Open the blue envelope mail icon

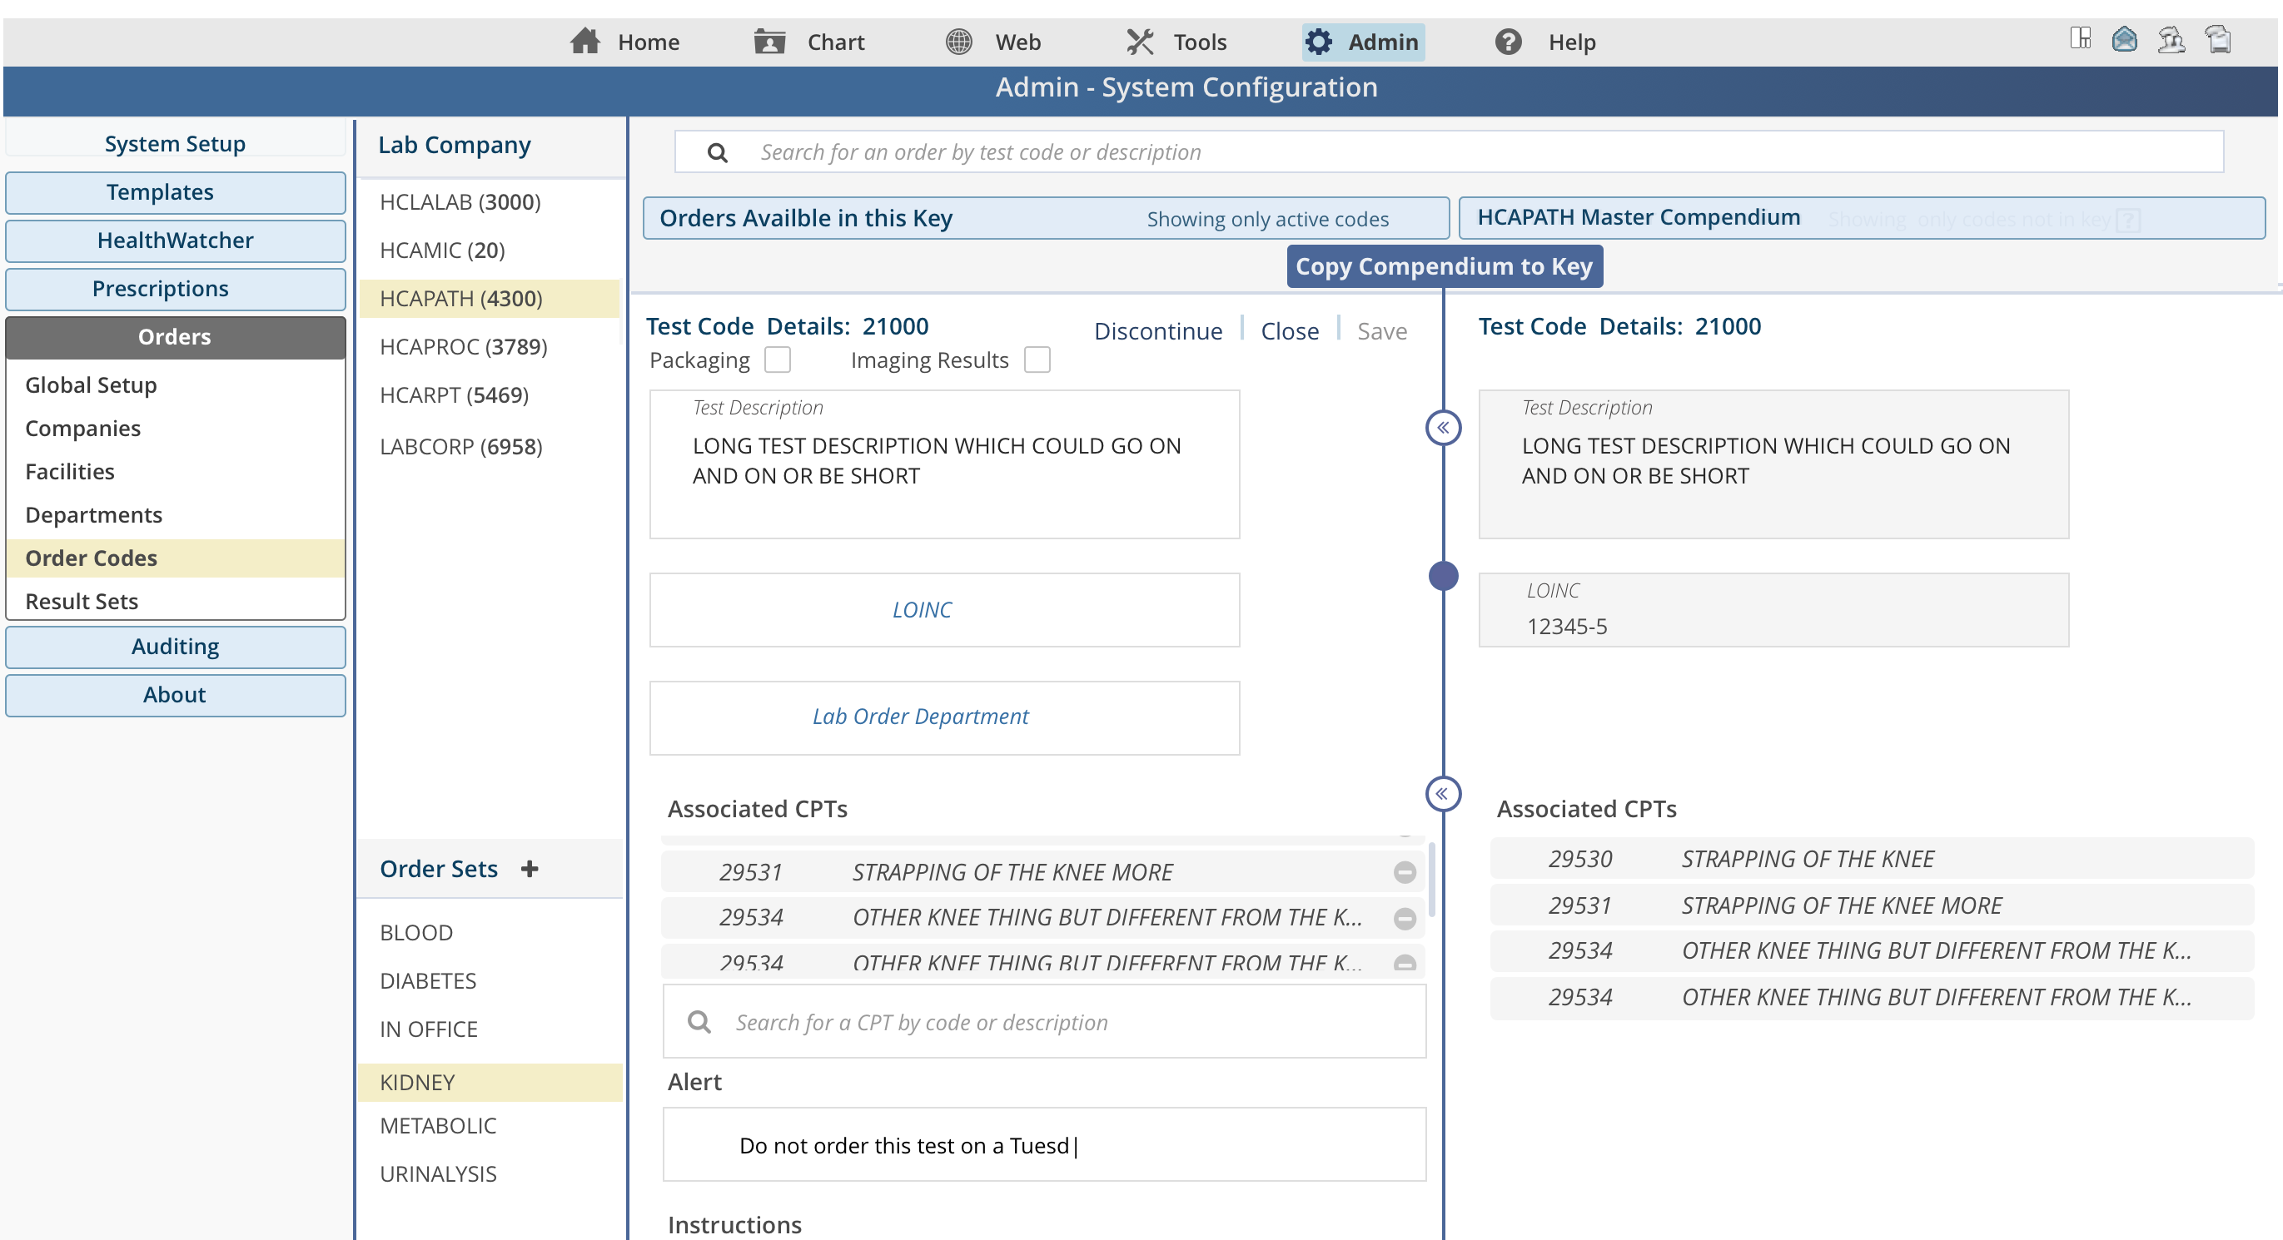point(2124,39)
